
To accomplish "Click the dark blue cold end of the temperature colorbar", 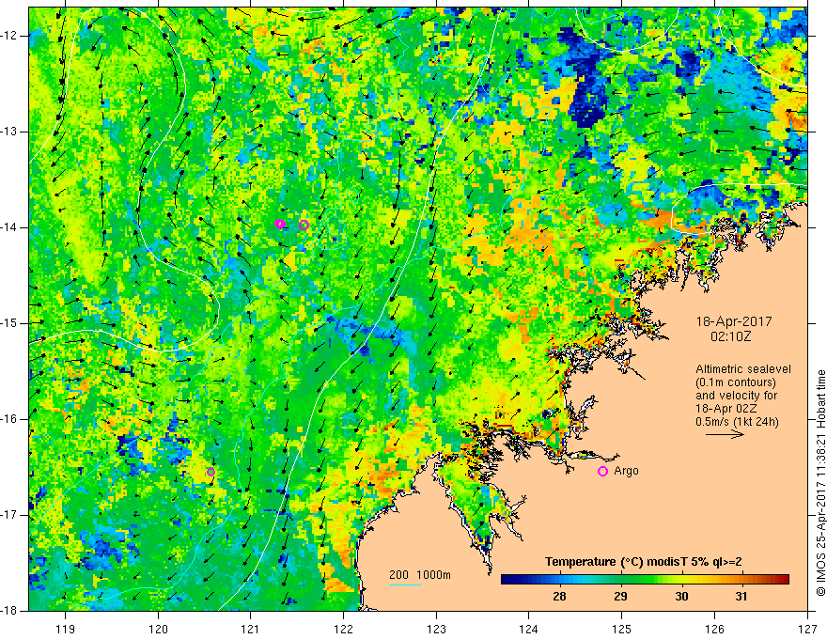I will (x=509, y=580).
